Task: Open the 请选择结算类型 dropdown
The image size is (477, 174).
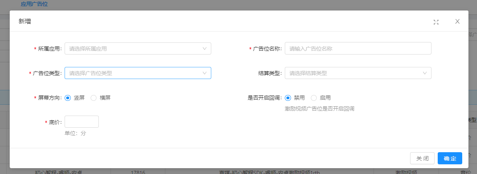Action: pos(352,73)
